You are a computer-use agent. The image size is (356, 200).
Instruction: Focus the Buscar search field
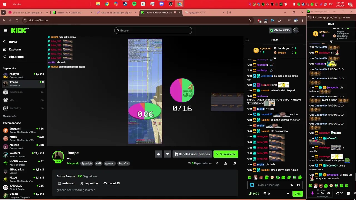click(153, 31)
